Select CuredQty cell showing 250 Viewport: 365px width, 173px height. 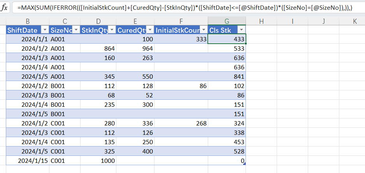click(135, 142)
